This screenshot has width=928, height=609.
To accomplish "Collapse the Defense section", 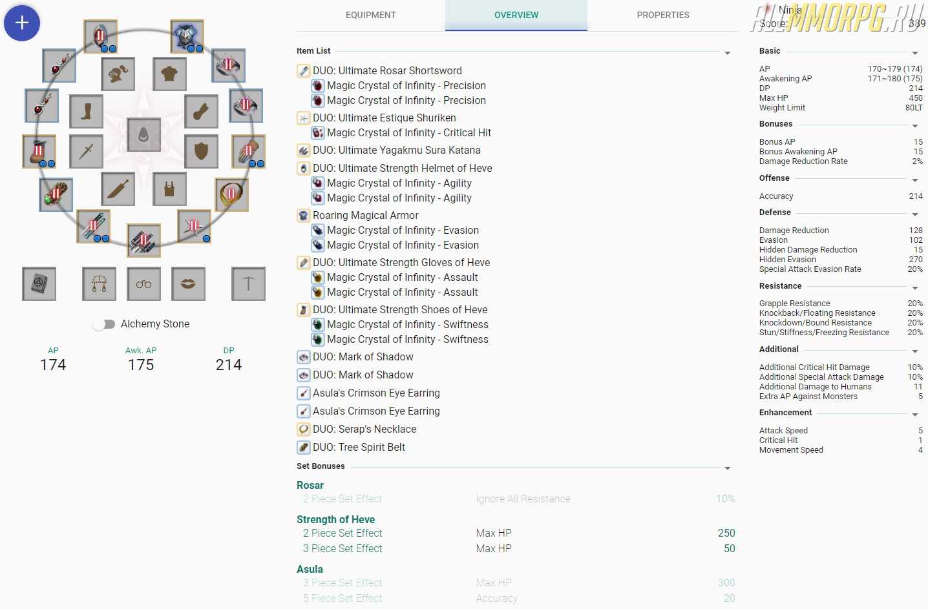I will (x=915, y=214).
